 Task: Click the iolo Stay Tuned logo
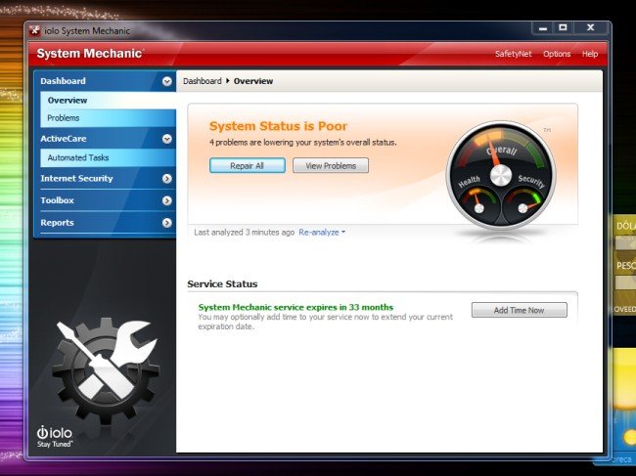coord(55,436)
